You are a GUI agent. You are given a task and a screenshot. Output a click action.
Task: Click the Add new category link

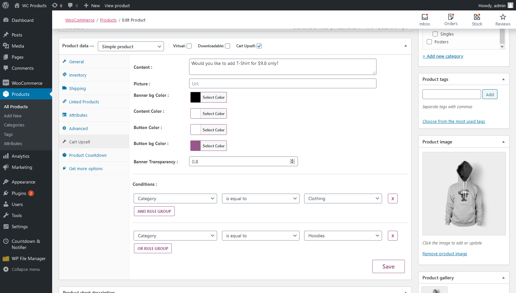coord(443,56)
